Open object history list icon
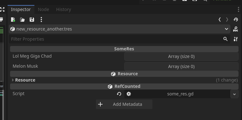 236,20
